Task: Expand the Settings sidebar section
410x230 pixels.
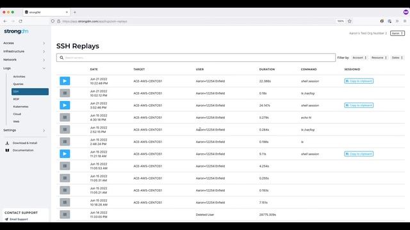Action: tap(24, 130)
